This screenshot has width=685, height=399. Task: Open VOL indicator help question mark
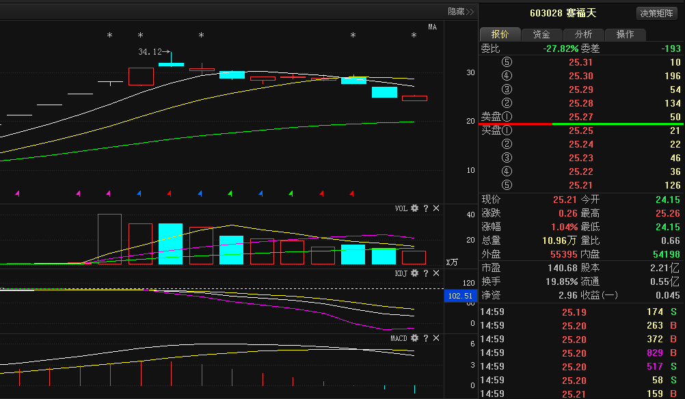point(426,208)
